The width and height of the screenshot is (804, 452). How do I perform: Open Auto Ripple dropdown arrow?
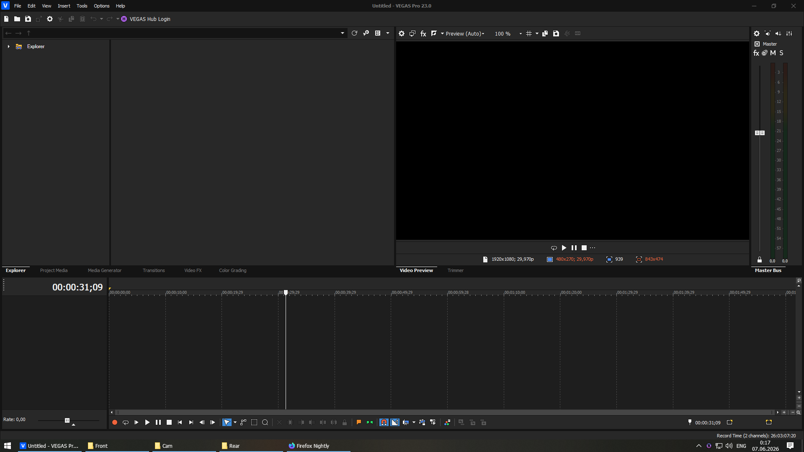414,422
